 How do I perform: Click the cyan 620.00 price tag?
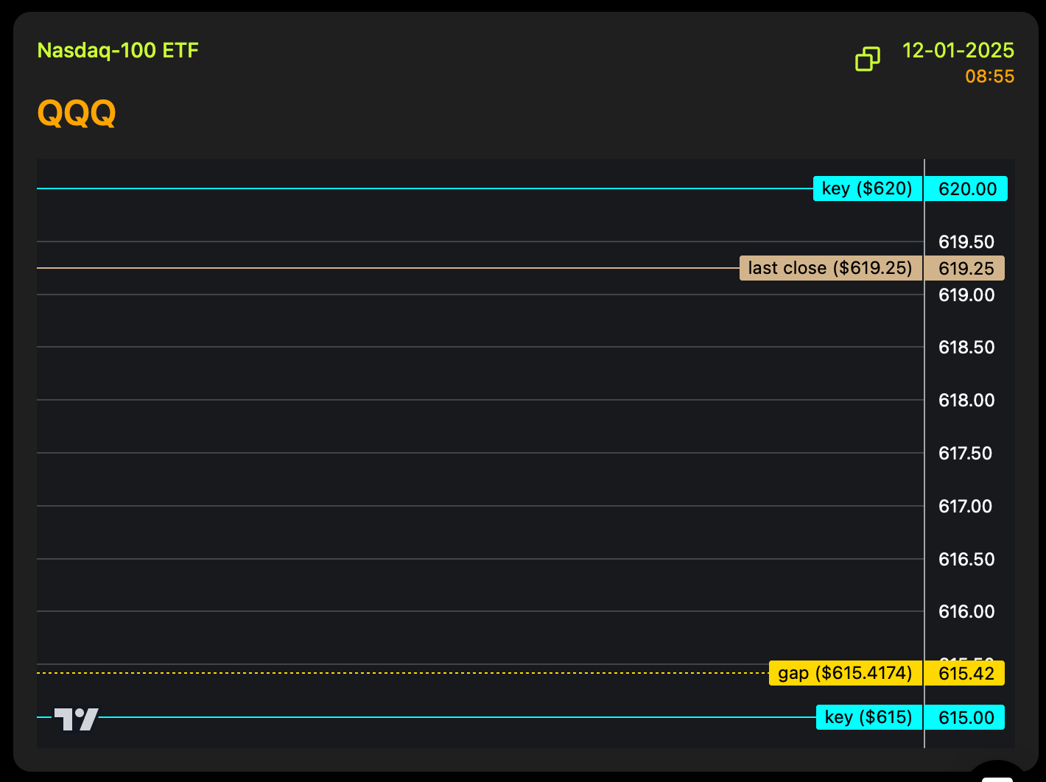point(966,189)
